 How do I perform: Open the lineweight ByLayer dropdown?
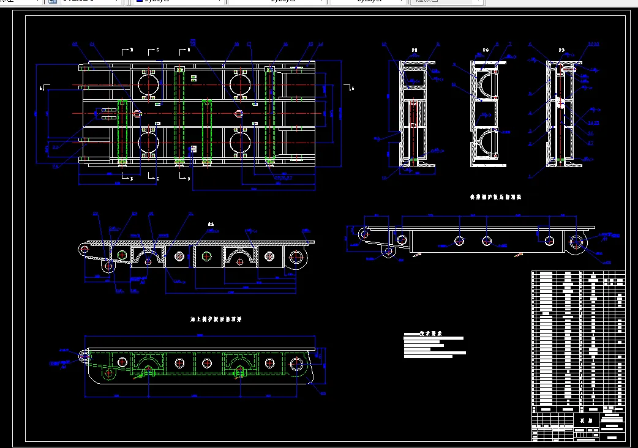point(368,2)
